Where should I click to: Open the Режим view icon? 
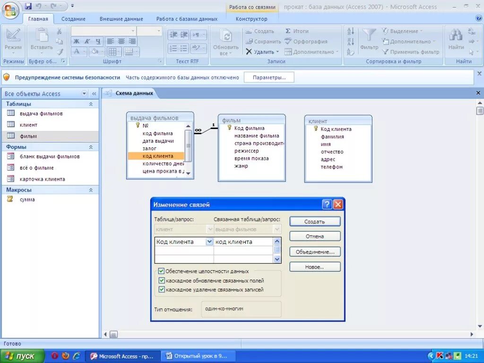[x=13, y=36]
